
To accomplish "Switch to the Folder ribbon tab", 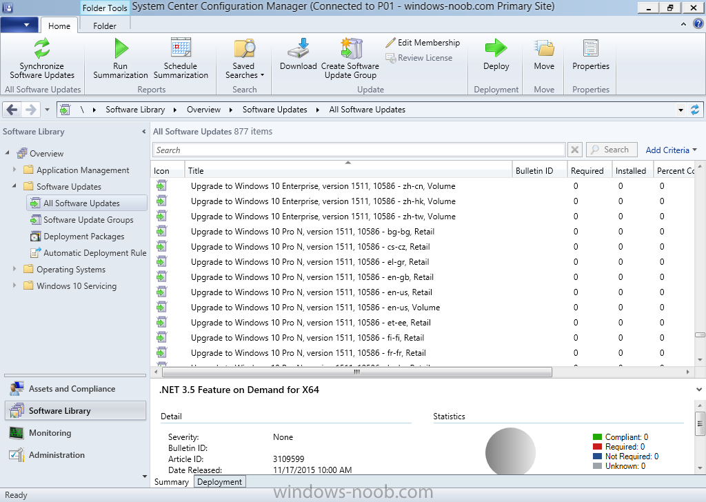I will click(105, 26).
